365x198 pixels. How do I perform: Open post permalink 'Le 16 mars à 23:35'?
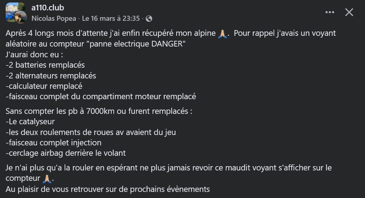(111, 19)
